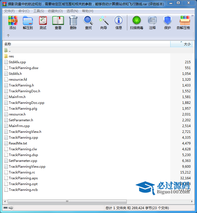Click the status bar total 269,424 字节 text
The width and height of the screenshot is (197, 213).
coord(137,208)
